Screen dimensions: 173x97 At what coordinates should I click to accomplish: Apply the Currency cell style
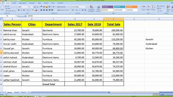click(x=132, y=10)
